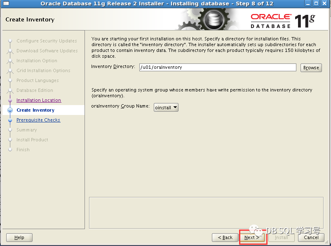The height and width of the screenshot is (246, 331).
Task: Minimize the installer window
Action: tap(308, 3)
